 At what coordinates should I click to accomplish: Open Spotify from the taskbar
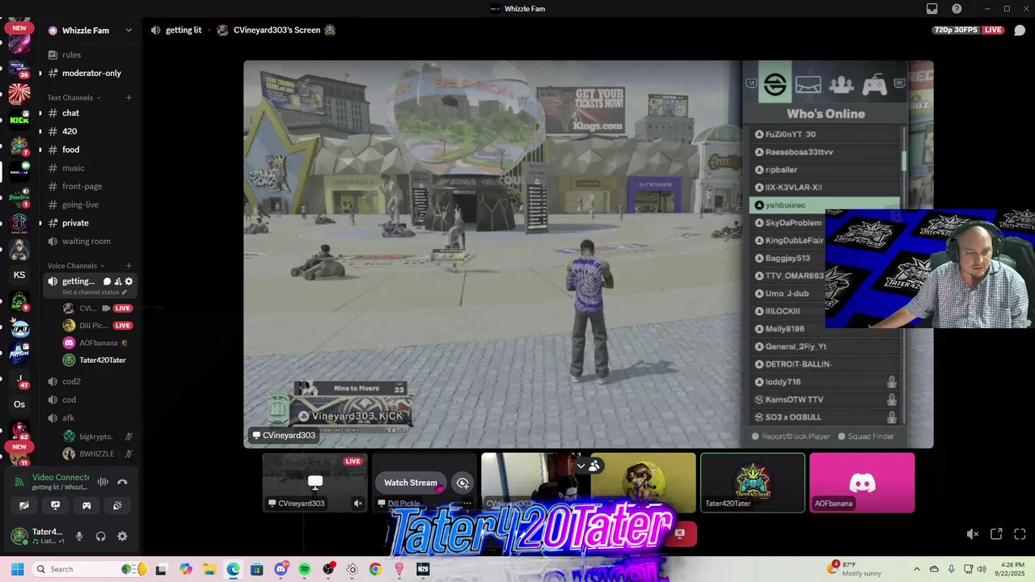point(304,569)
